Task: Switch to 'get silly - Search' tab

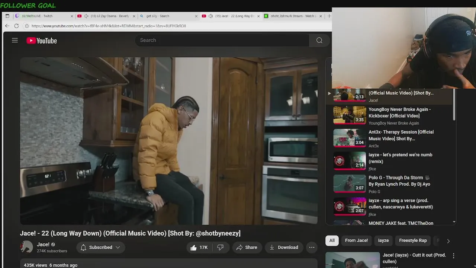Action: [169, 16]
